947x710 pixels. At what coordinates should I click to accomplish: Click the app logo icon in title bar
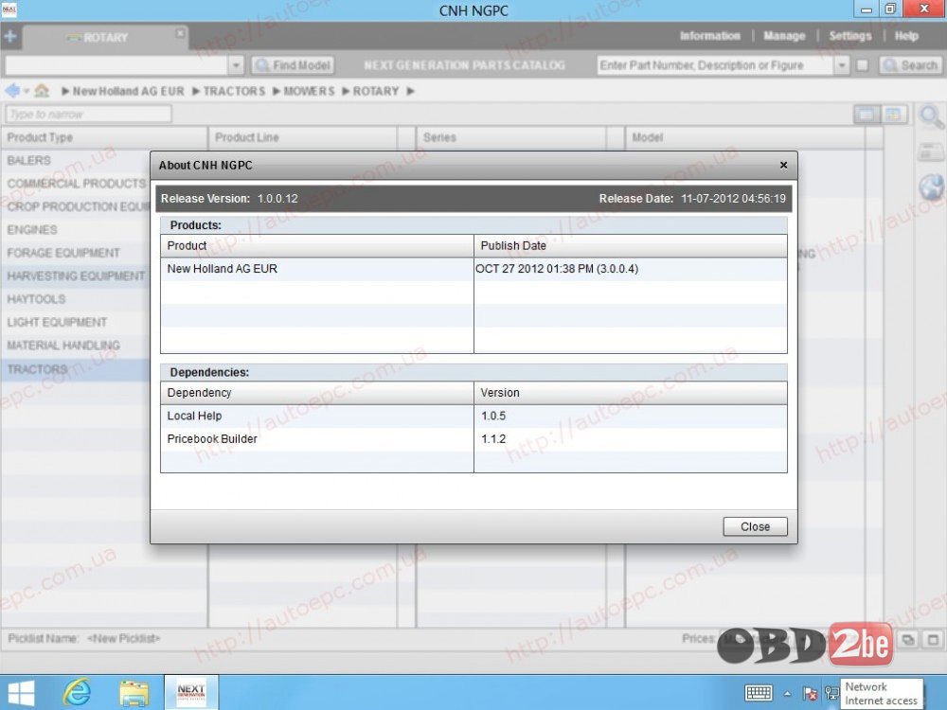9,9
